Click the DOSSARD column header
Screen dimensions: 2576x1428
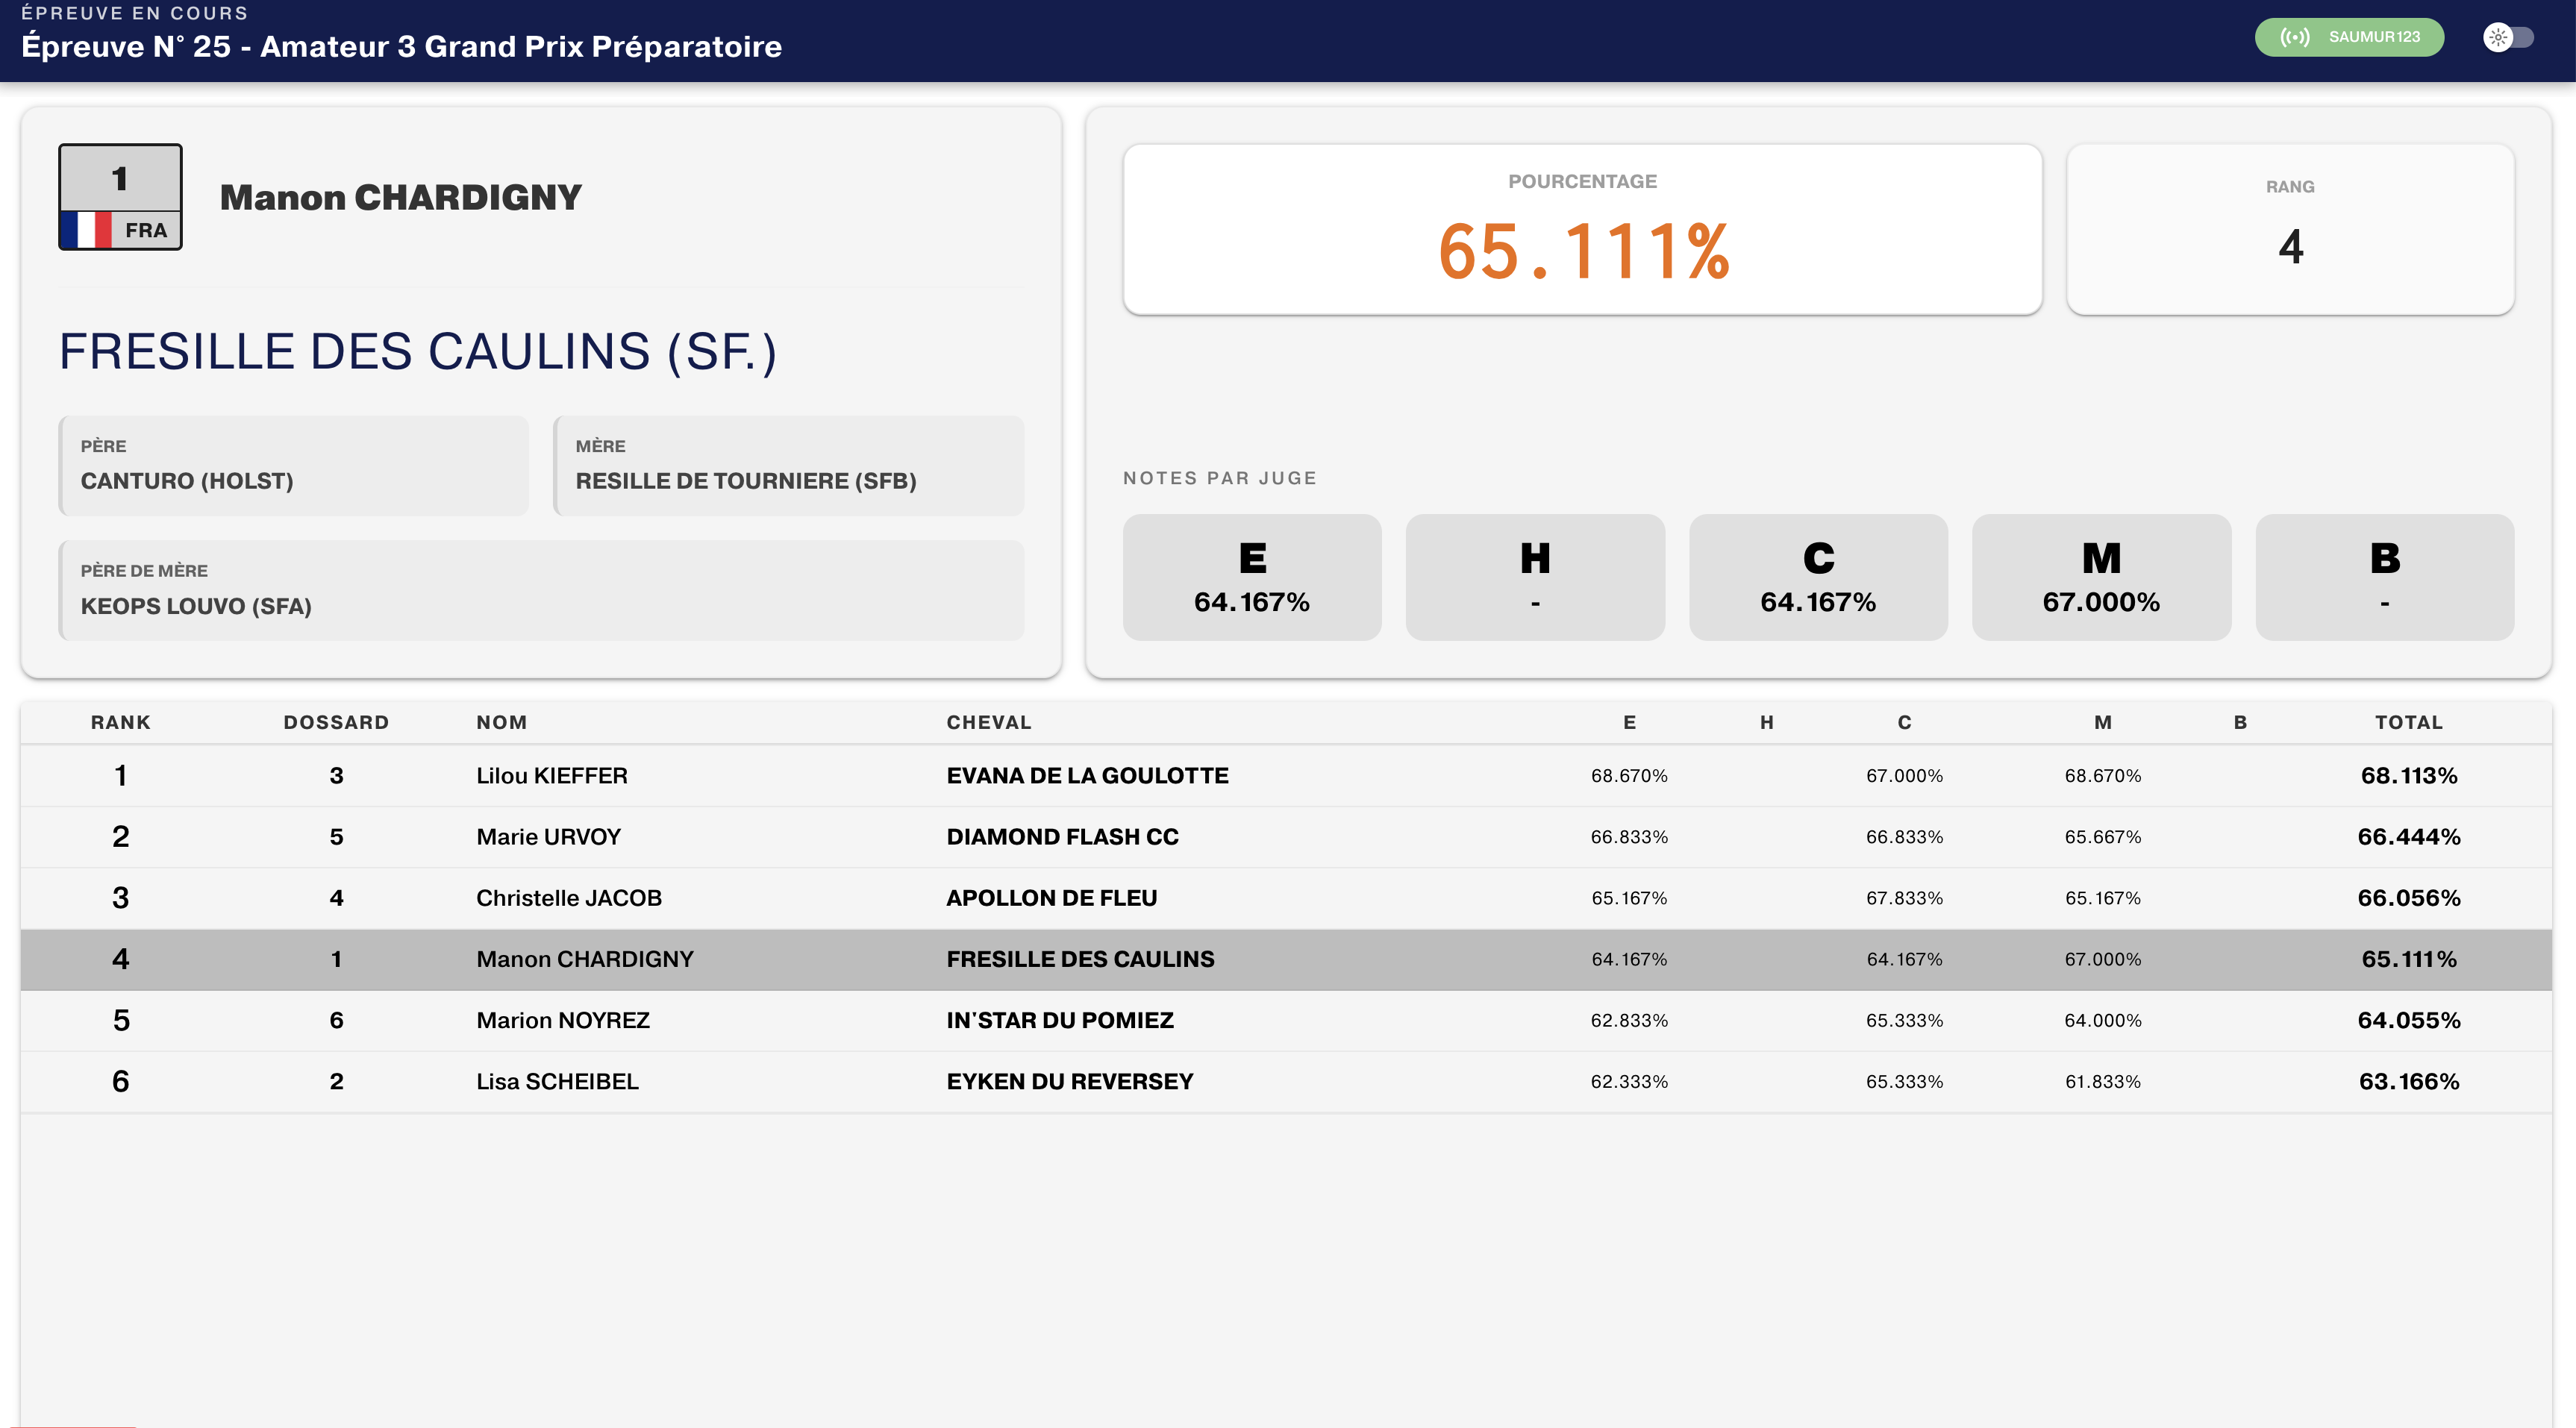tap(336, 722)
